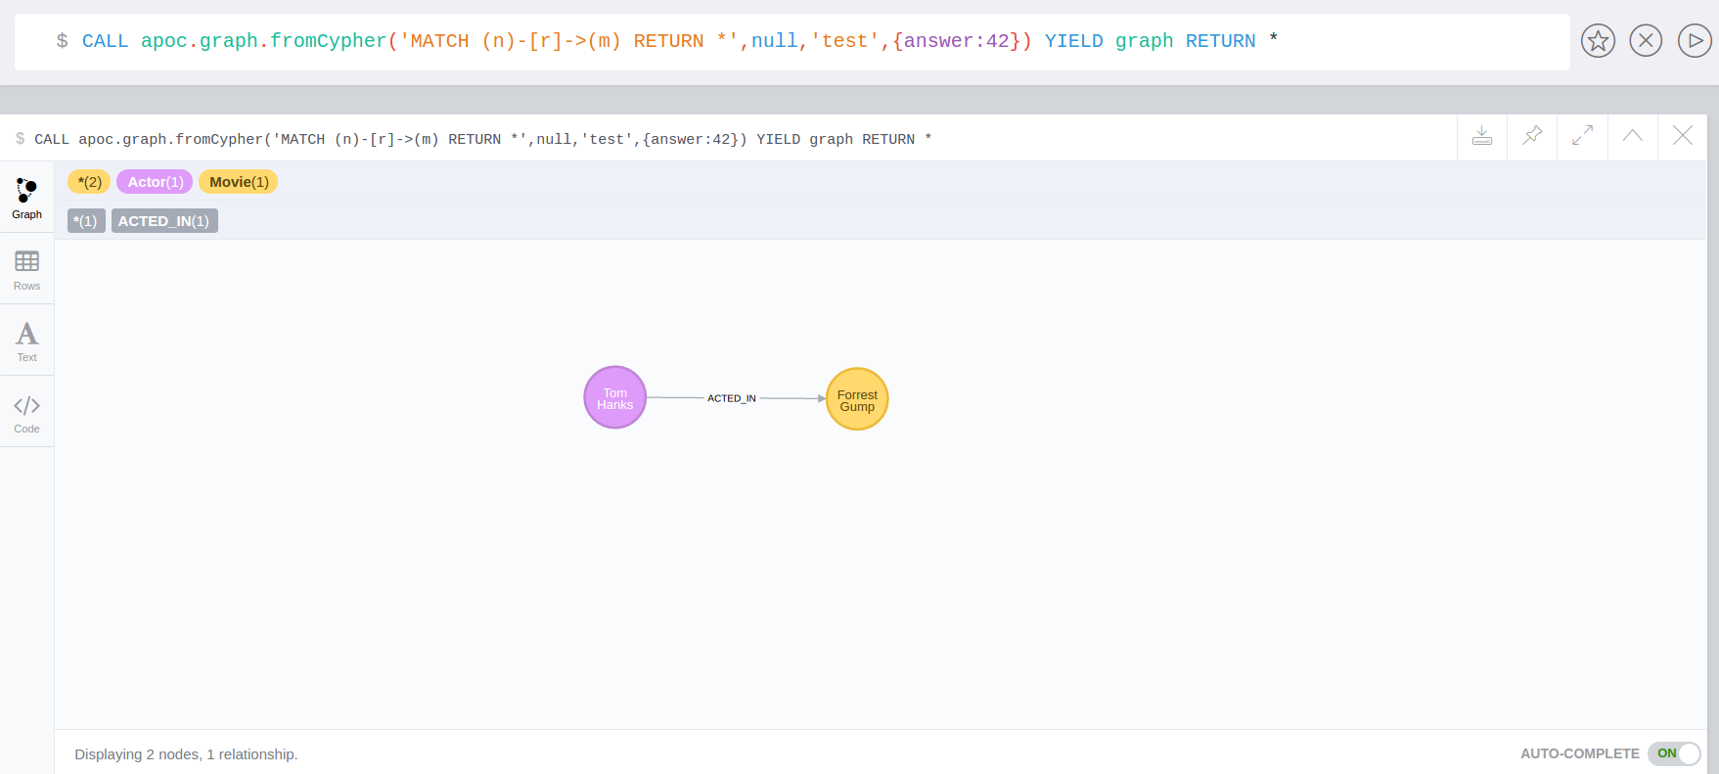Select the Graph view tab

point(26,199)
